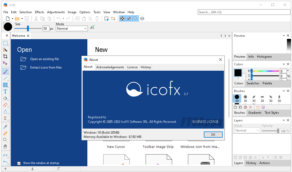The image size is (292, 172).
Task: Select the Line tool
Action: 5,78
